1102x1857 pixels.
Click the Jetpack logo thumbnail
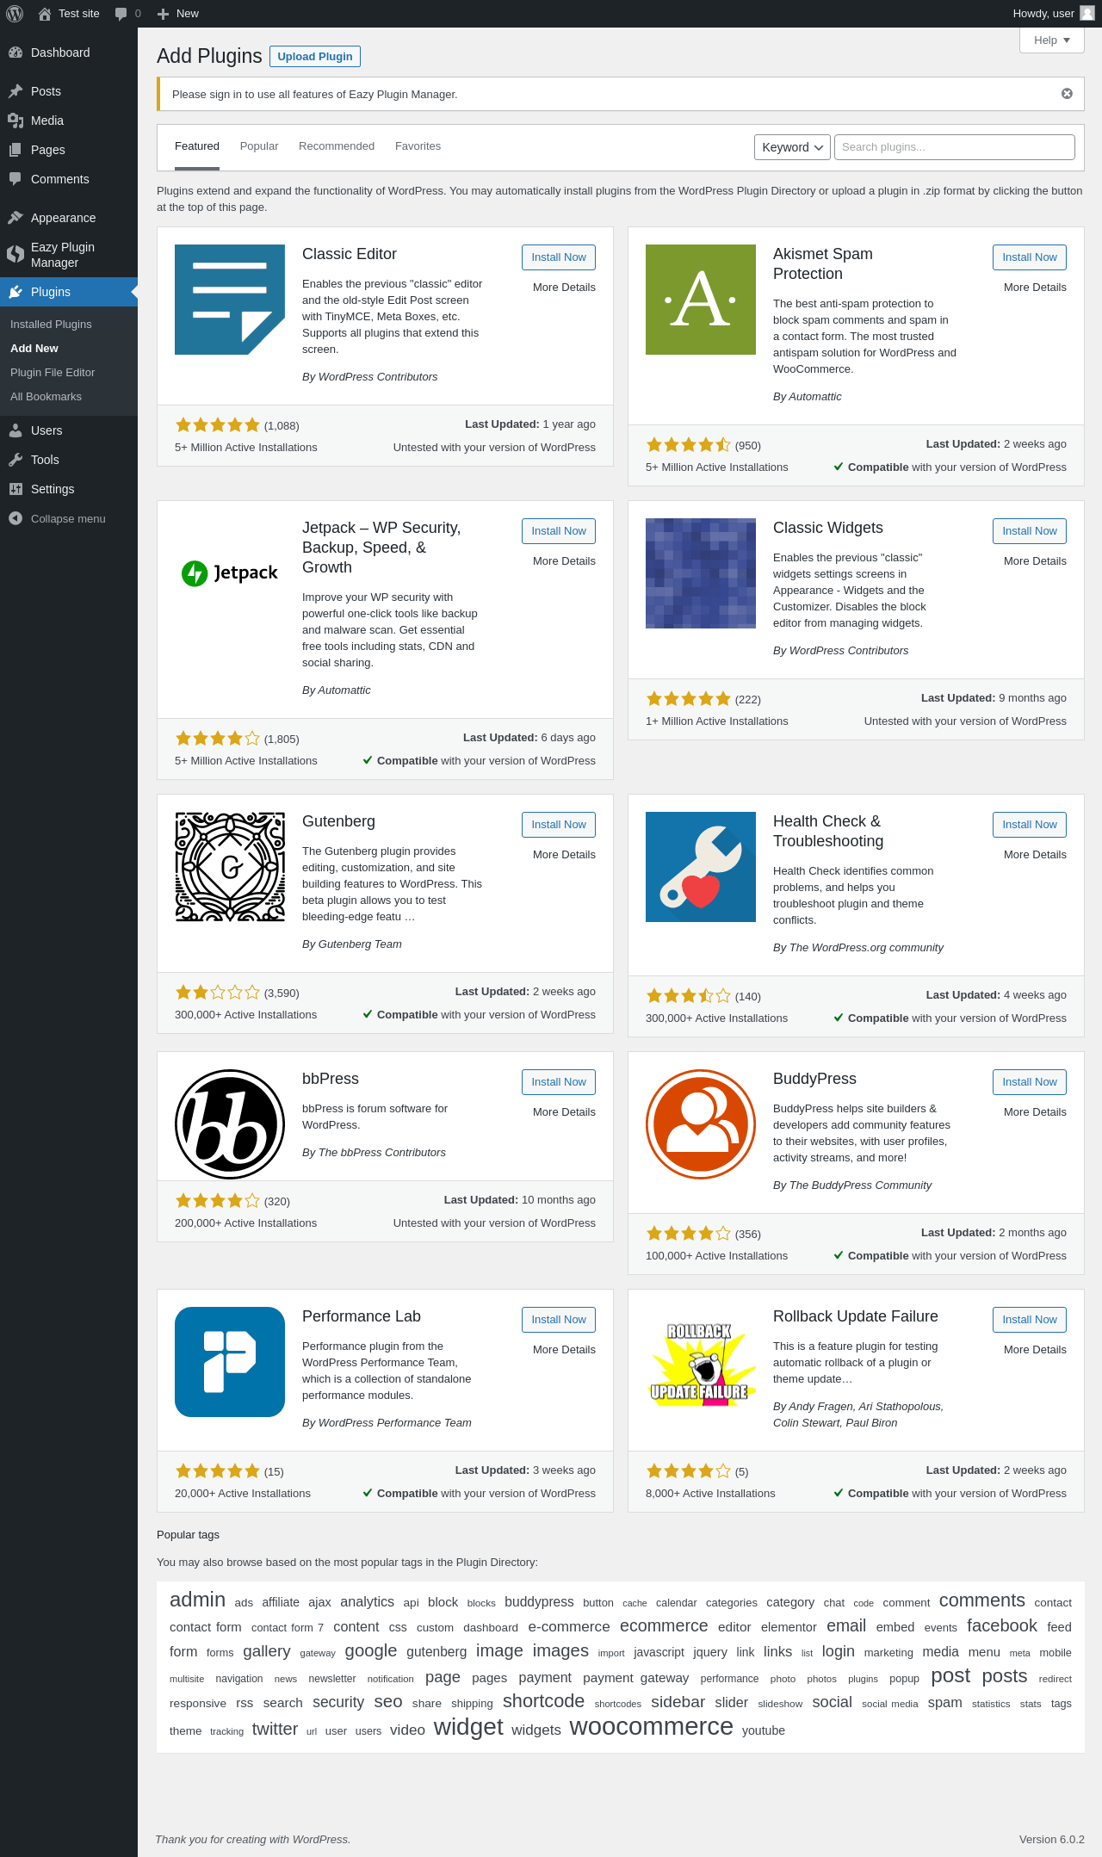(230, 573)
